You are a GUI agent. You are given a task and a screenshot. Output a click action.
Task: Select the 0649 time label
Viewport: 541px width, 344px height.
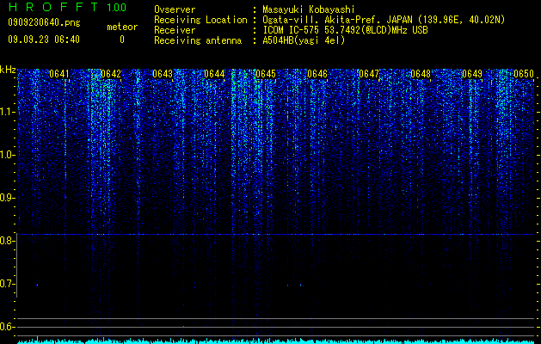click(x=472, y=74)
